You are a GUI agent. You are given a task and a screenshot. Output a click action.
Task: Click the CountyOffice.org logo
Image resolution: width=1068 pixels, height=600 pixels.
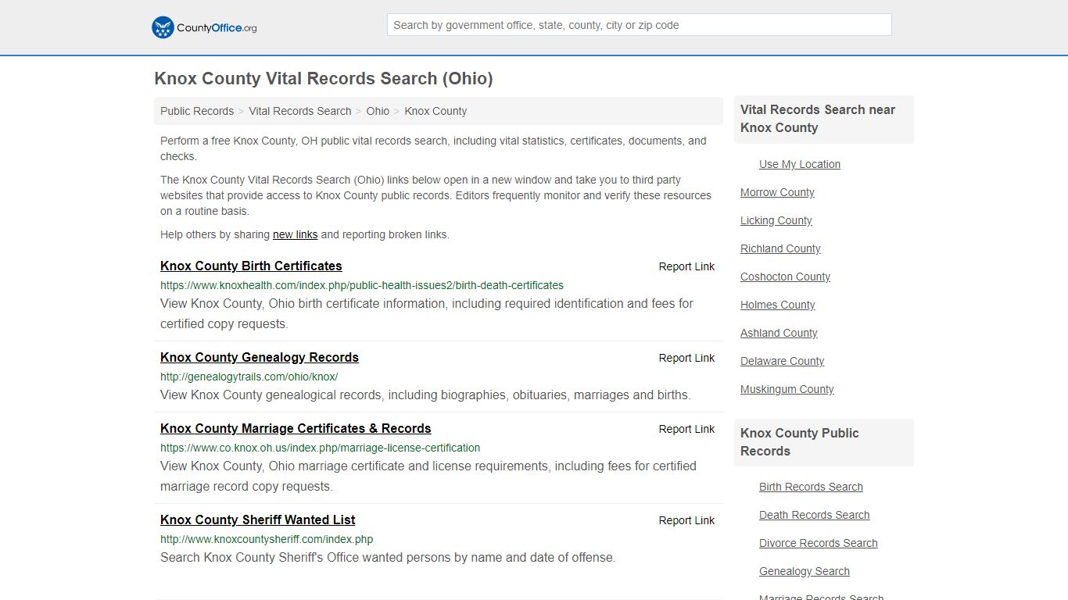204,27
